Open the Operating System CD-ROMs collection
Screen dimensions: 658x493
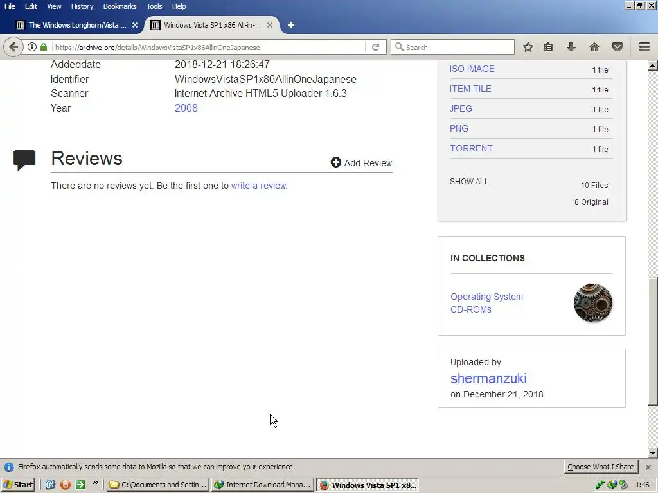coord(487,303)
